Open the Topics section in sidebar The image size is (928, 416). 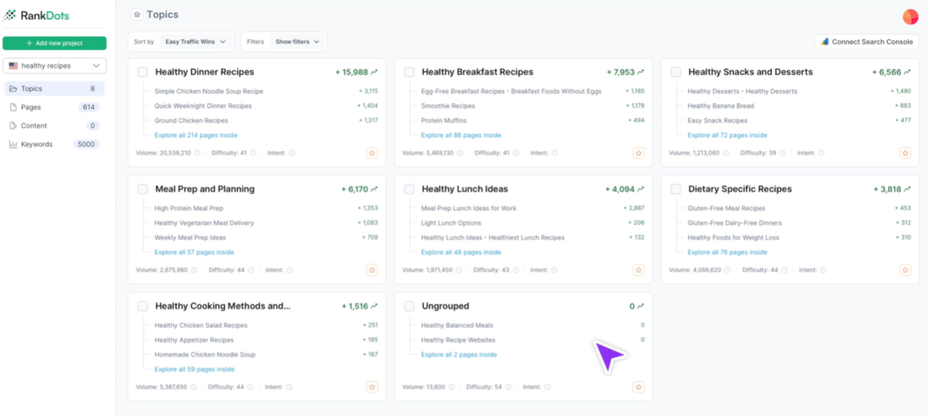tap(55, 89)
